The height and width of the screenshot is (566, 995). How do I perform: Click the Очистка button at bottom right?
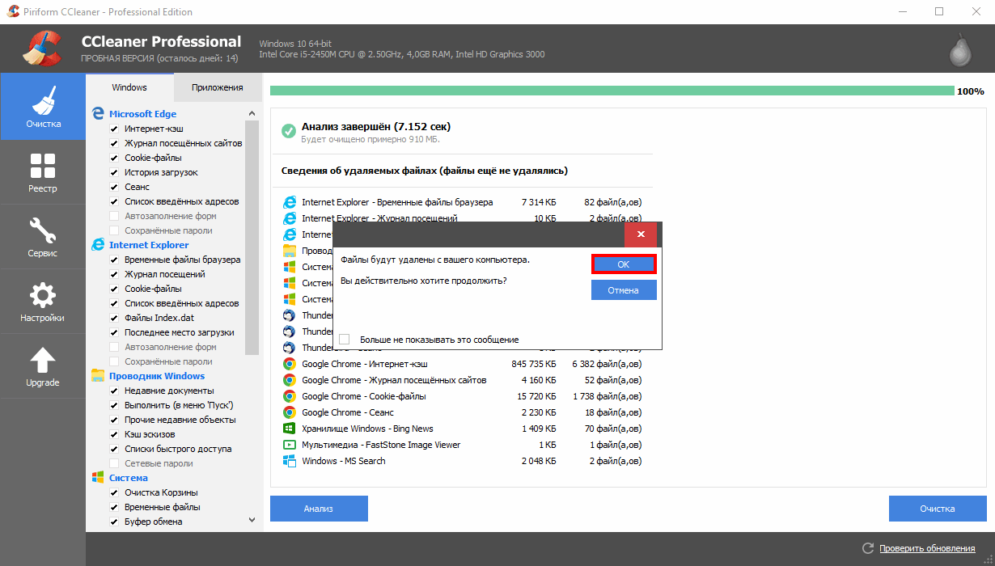pyautogui.click(x=938, y=509)
